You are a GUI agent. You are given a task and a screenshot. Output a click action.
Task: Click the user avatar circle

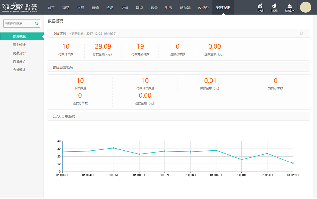[305, 7]
